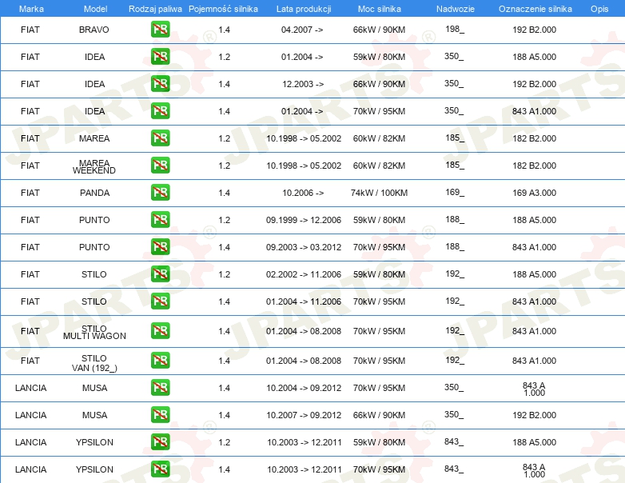Click the fuel icon for LANCIA MUSA 66kW row

[160, 414]
